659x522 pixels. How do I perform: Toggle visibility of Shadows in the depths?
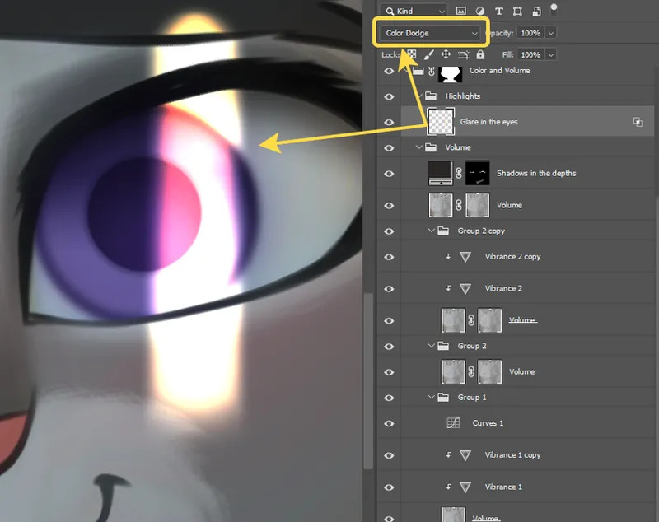coord(389,174)
